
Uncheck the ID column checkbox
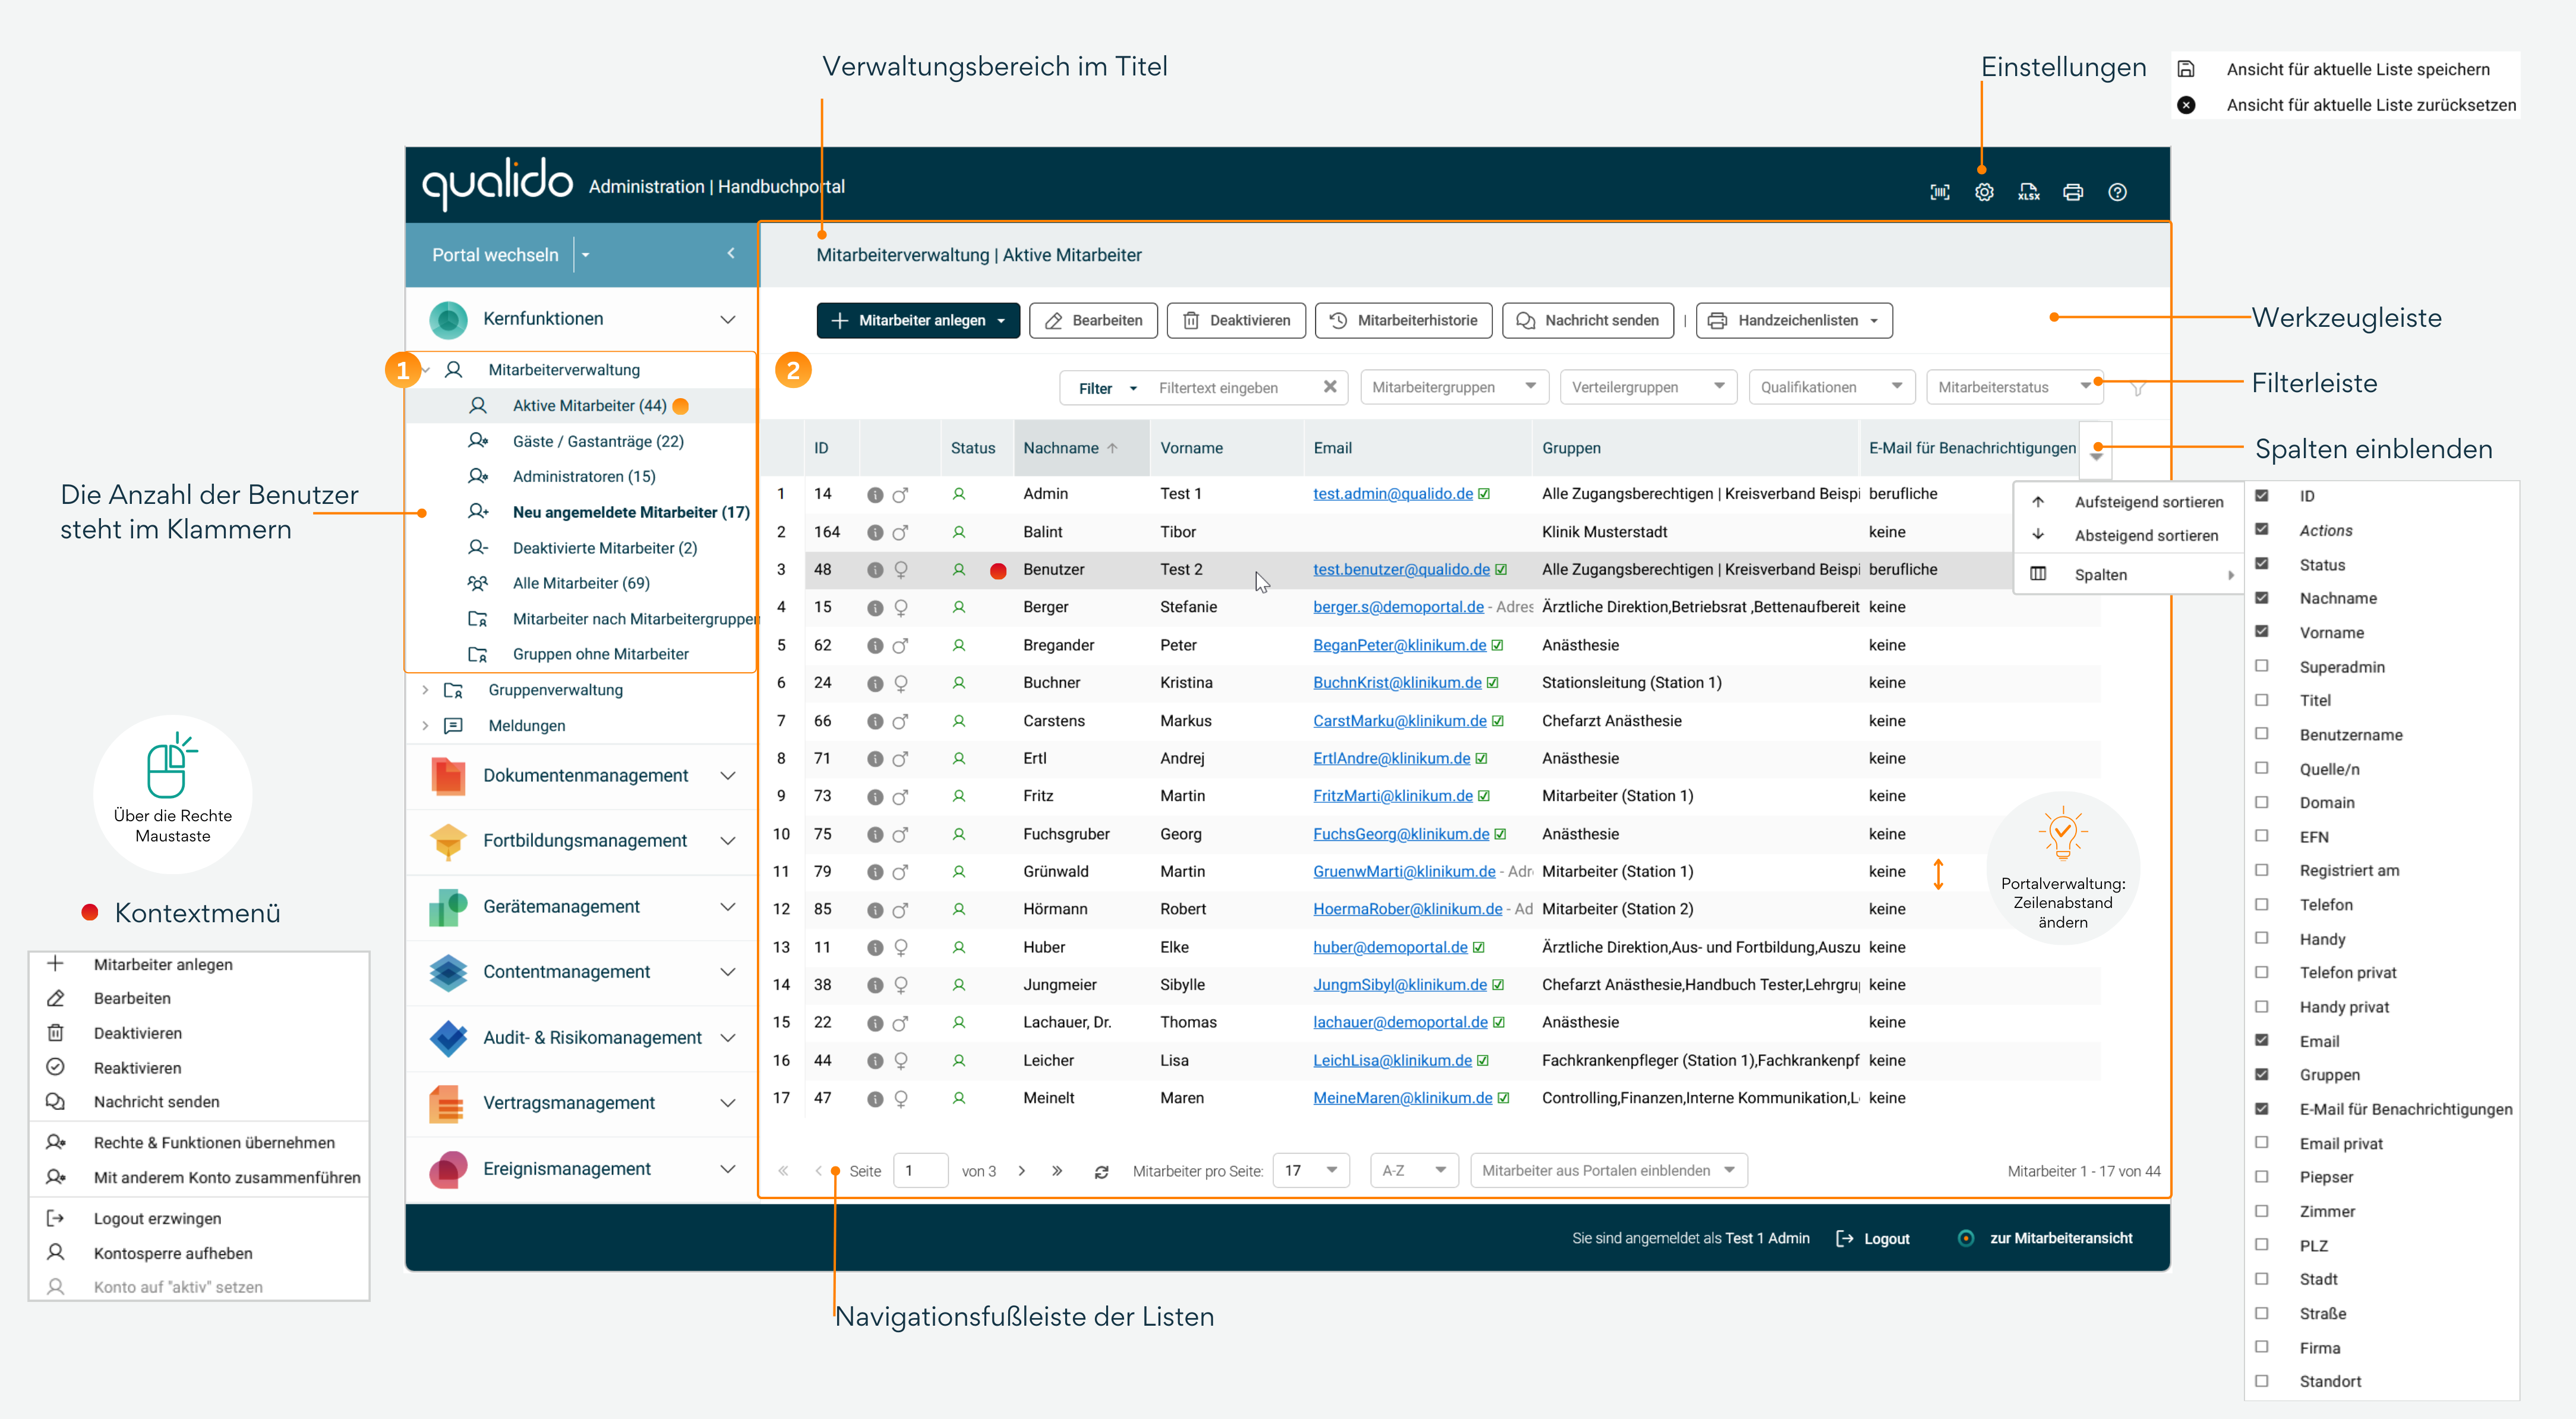coord(2261,495)
